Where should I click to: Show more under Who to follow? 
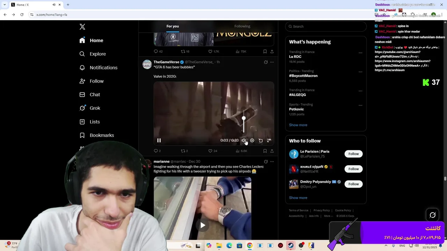(x=298, y=198)
